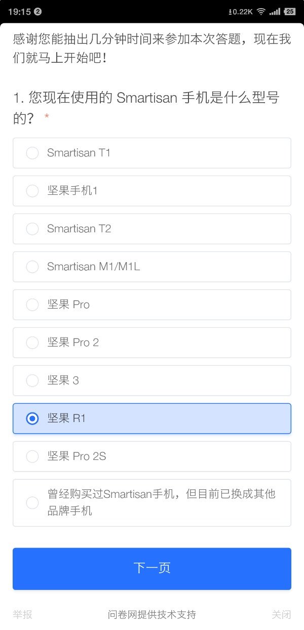Image resolution: width=304 pixels, height=630 pixels.
Task: Choose the 坚果手机1 option
Action: pyautogui.click(x=32, y=191)
